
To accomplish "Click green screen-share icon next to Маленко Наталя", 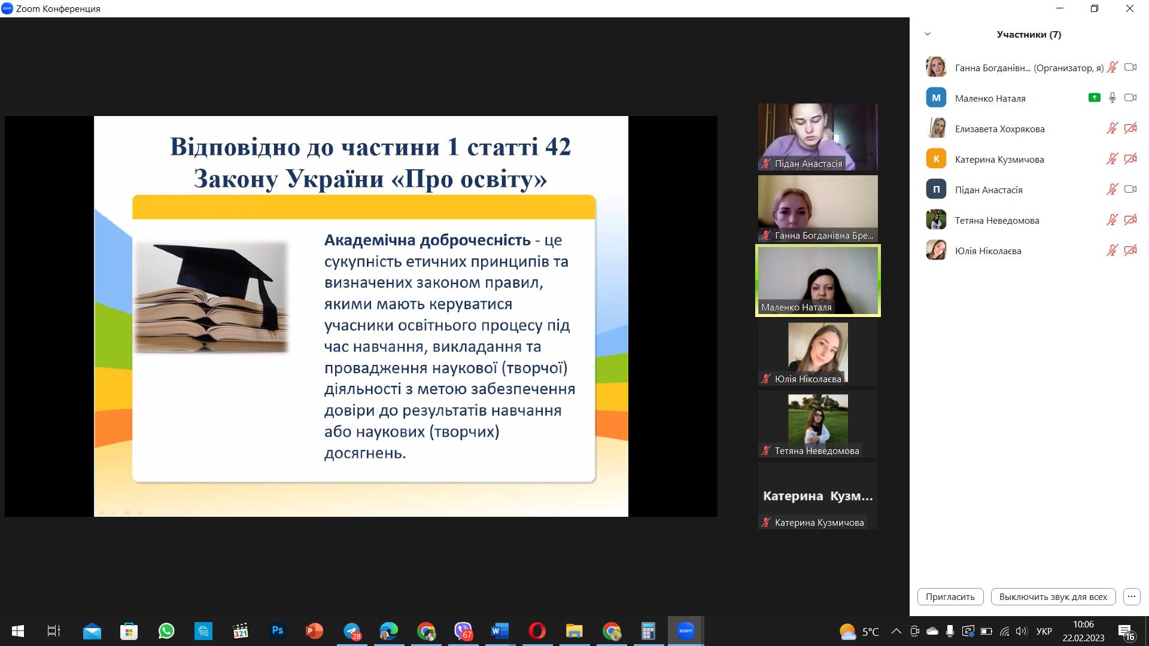I will click(1094, 97).
